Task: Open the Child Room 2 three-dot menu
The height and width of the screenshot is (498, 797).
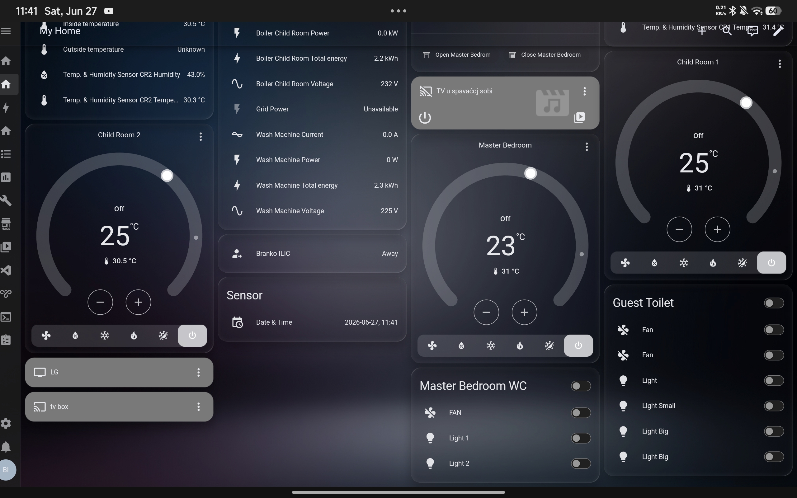Action: 200,137
